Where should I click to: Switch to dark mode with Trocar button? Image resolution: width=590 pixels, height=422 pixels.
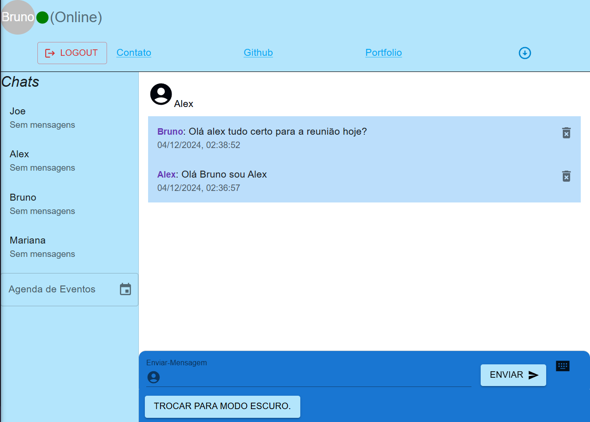coord(222,406)
